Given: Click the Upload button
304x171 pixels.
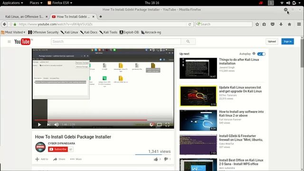Looking at the screenshot, I should point(272,41).
